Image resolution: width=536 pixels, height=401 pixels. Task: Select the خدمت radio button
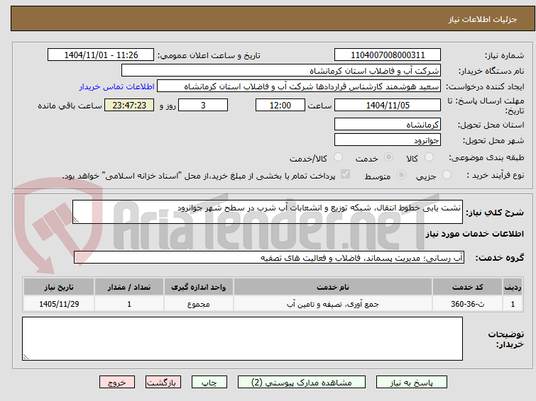click(x=388, y=157)
